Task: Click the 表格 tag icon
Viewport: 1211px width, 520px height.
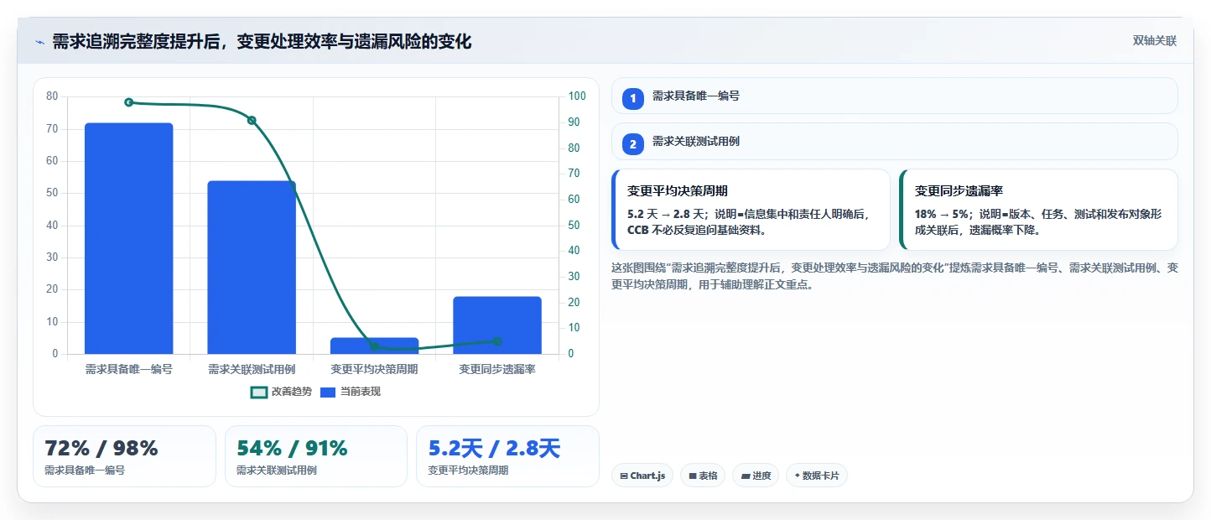Action: point(693,476)
